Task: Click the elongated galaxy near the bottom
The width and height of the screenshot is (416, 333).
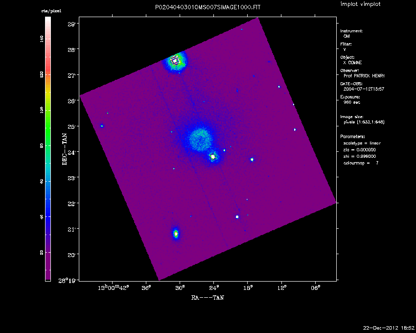Action: coord(176,234)
